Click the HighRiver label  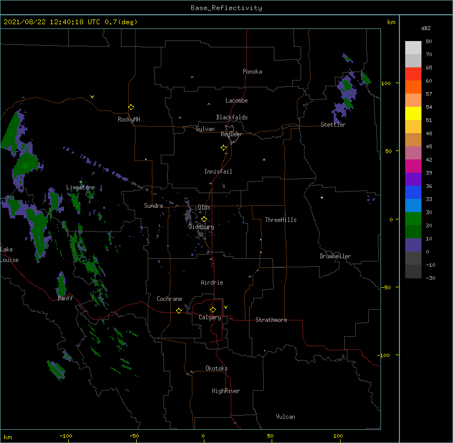(226, 391)
